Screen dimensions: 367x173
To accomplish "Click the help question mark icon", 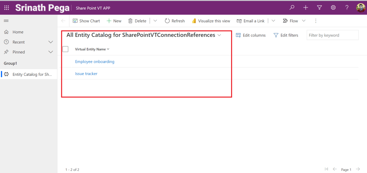I will pyautogui.click(x=347, y=8).
